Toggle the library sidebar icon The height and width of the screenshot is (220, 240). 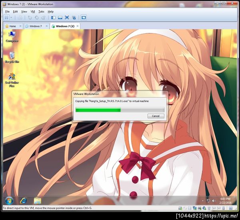53,18
